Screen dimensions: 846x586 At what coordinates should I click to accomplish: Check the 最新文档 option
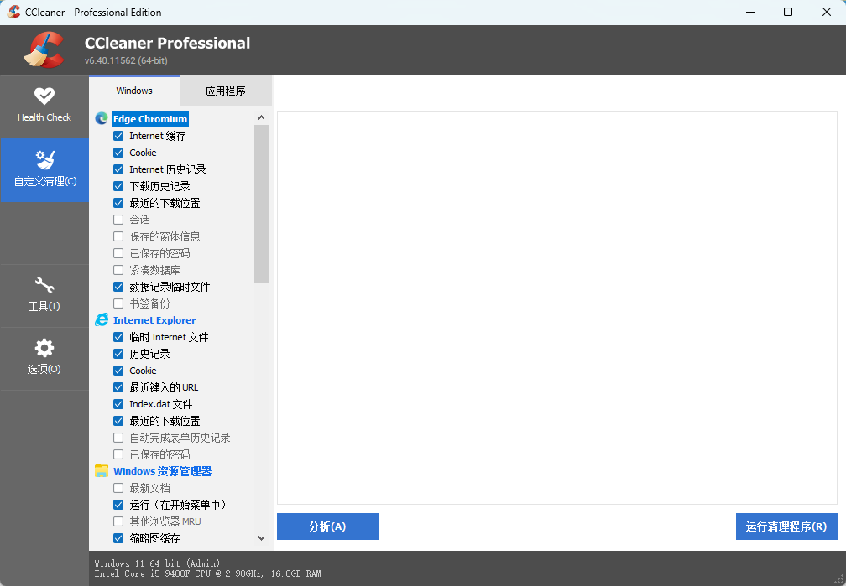[117, 487]
